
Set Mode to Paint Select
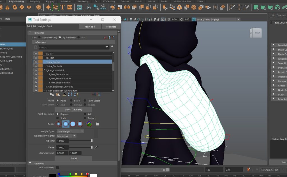[x=85, y=101]
